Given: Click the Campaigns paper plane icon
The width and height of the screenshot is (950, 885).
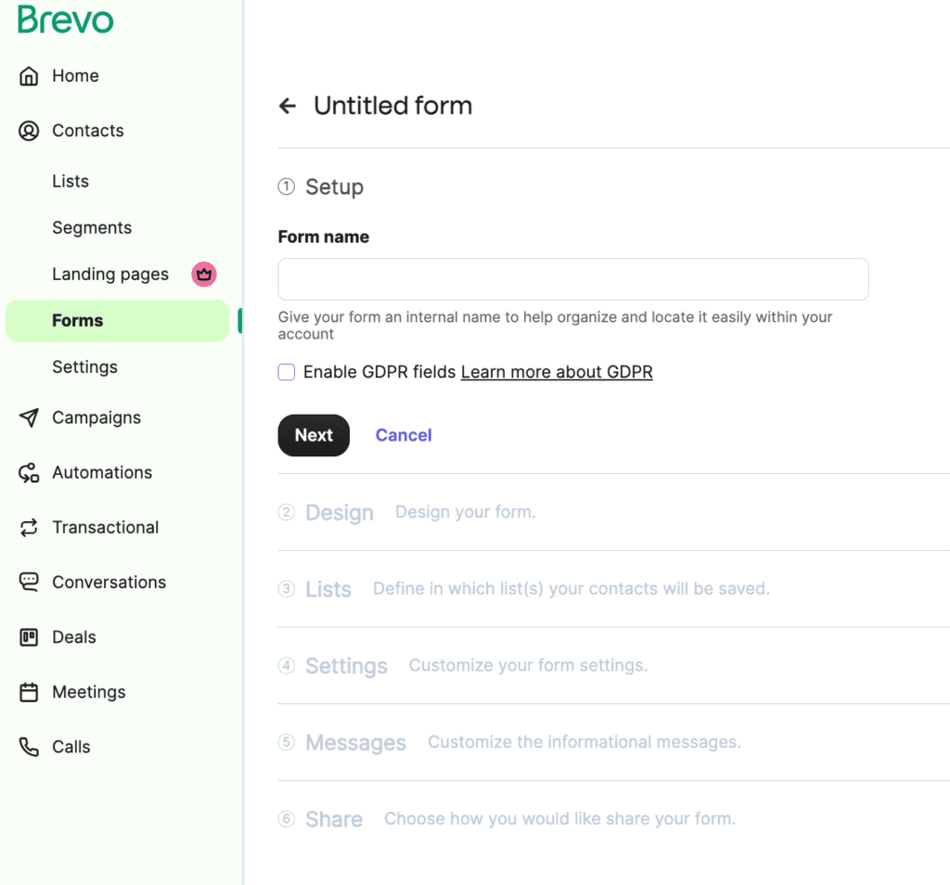Looking at the screenshot, I should click(29, 417).
